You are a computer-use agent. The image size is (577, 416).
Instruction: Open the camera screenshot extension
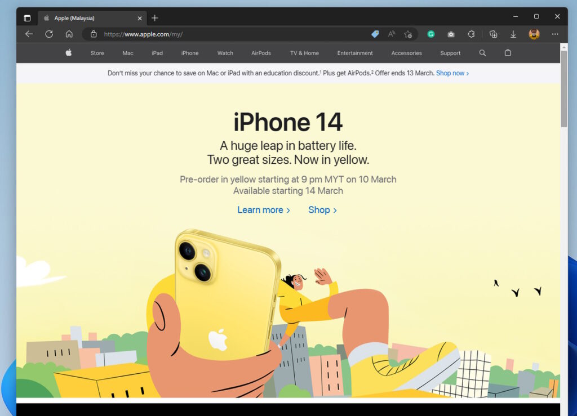coord(451,34)
